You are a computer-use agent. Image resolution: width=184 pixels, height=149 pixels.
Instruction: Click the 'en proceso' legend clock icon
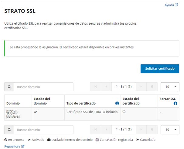click(6, 140)
